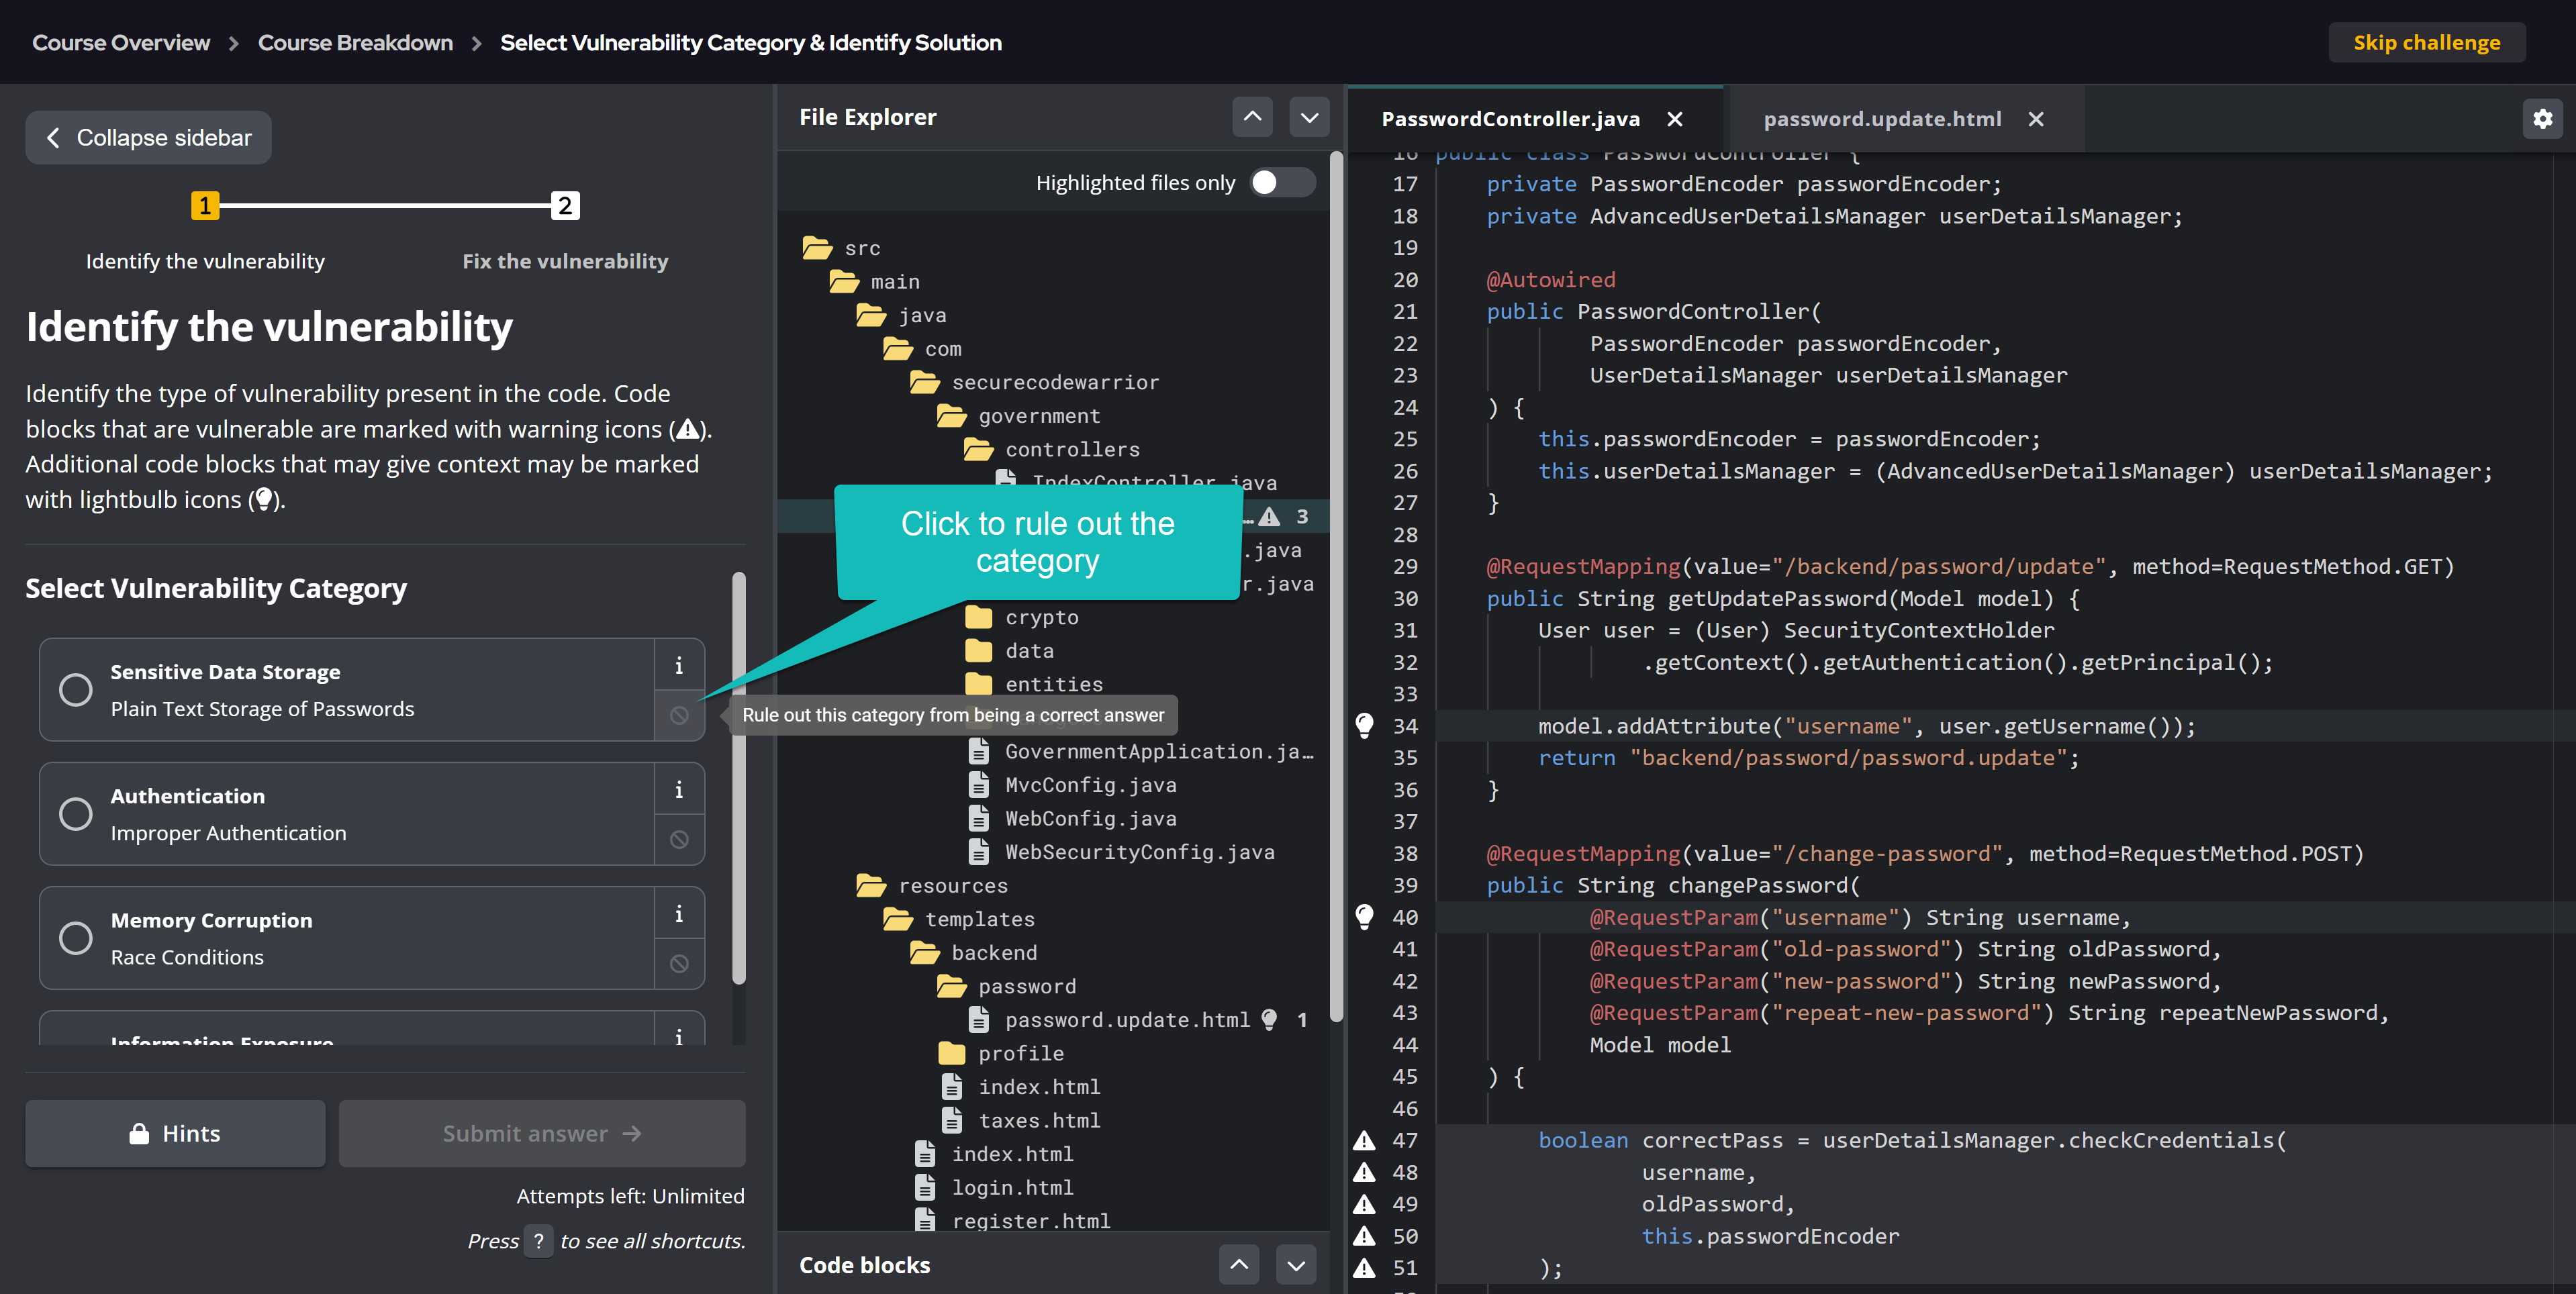Collapse the sidebar

click(x=148, y=137)
